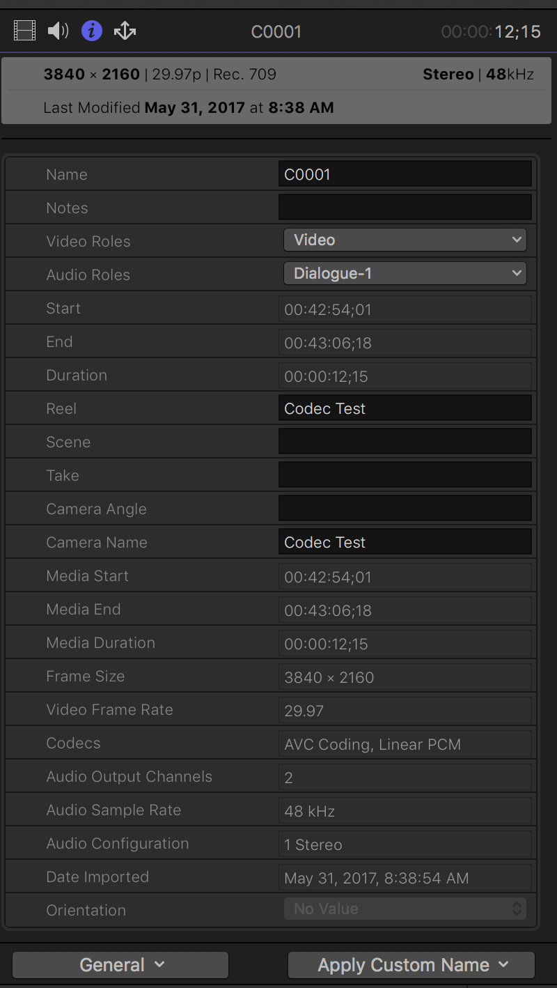Viewport: 557px width, 988px height.
Task: Open the Audio inspector speaker icon
Action: (58, 31)
